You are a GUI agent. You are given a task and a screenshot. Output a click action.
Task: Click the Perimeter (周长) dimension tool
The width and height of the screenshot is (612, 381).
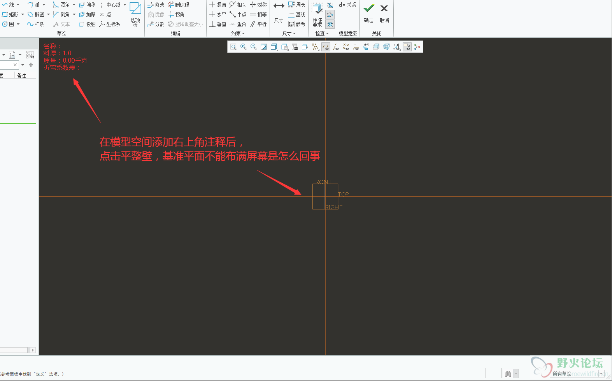click(x=297, y=5)
